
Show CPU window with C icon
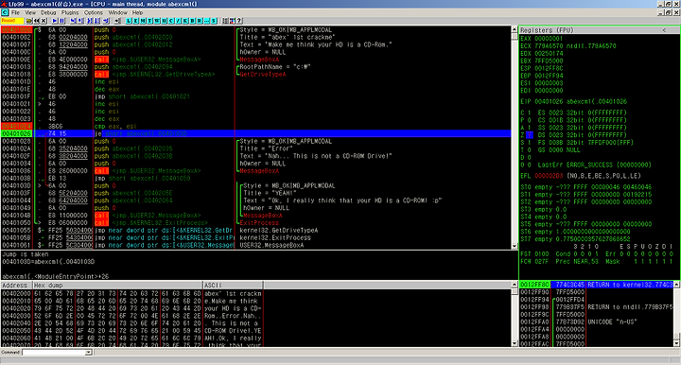pyautogui.click(x=171, y=21)
